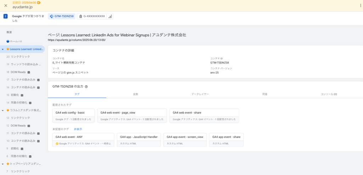Open the bar chart icon next to G-XXXXXXXXXX
Screen dimensions: 363x175
pyautogui.click(x=110, y=16)
